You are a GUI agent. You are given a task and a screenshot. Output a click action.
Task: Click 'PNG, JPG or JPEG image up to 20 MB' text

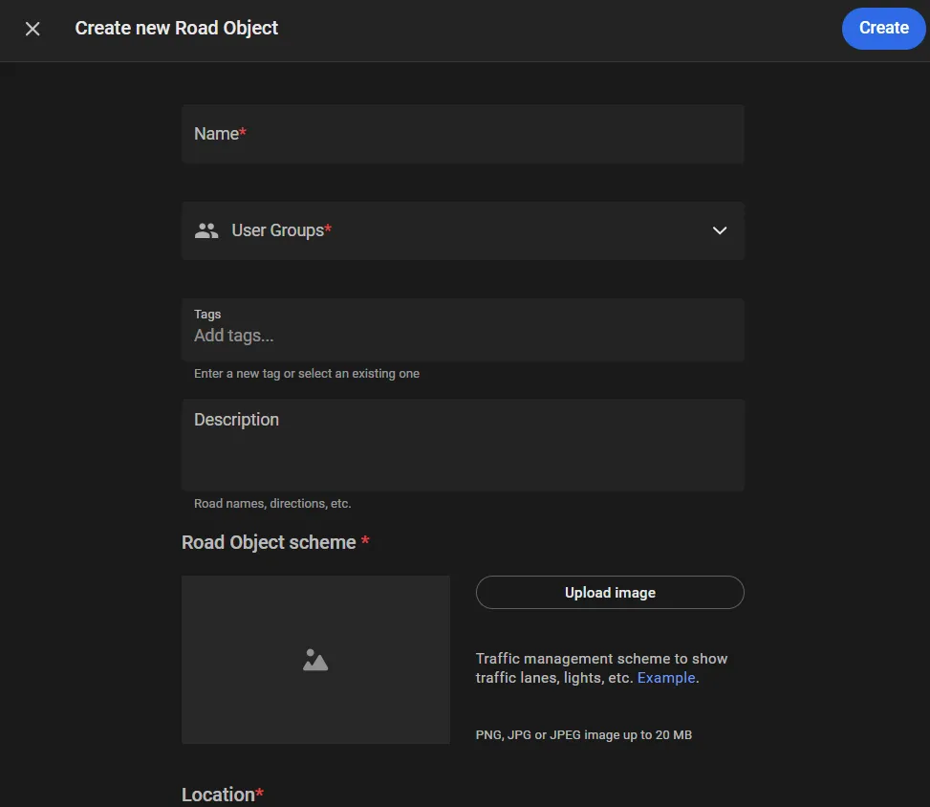(x=584, y=735)
